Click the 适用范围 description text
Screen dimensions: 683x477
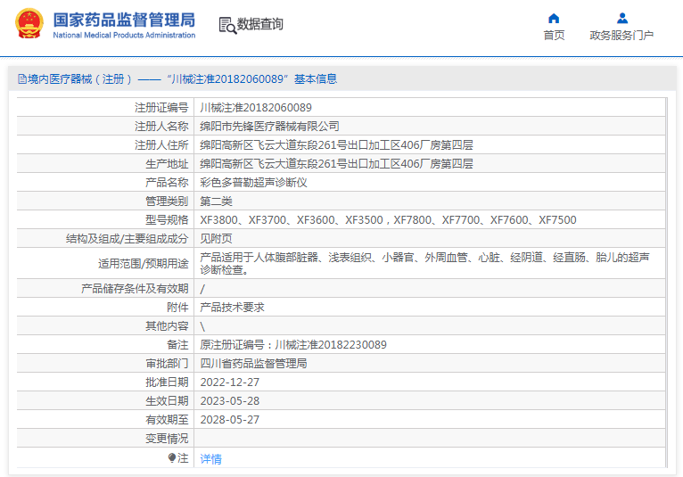pyautogui.click(x=424, y=264)
